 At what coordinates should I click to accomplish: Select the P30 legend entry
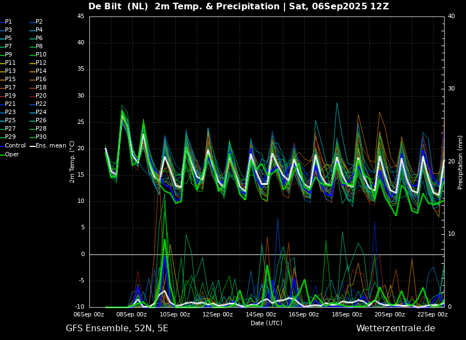38,137
